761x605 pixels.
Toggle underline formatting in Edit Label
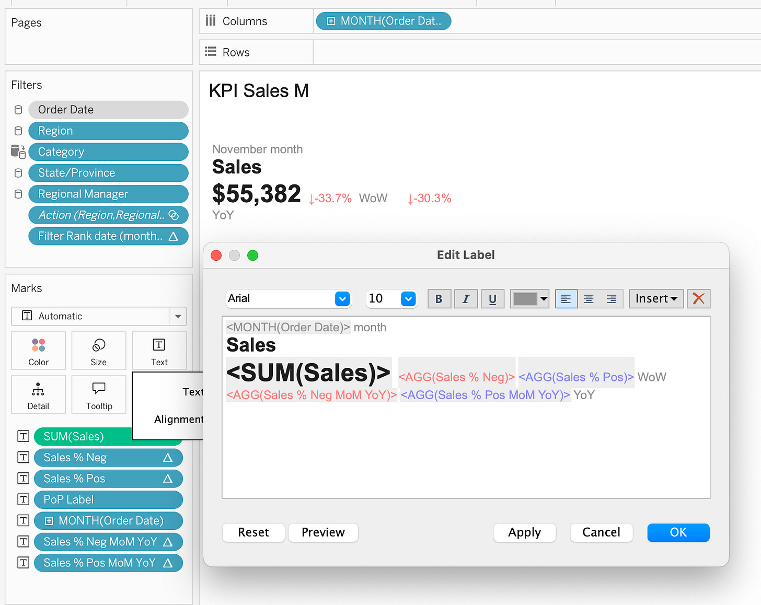click(x=492, y=299)
